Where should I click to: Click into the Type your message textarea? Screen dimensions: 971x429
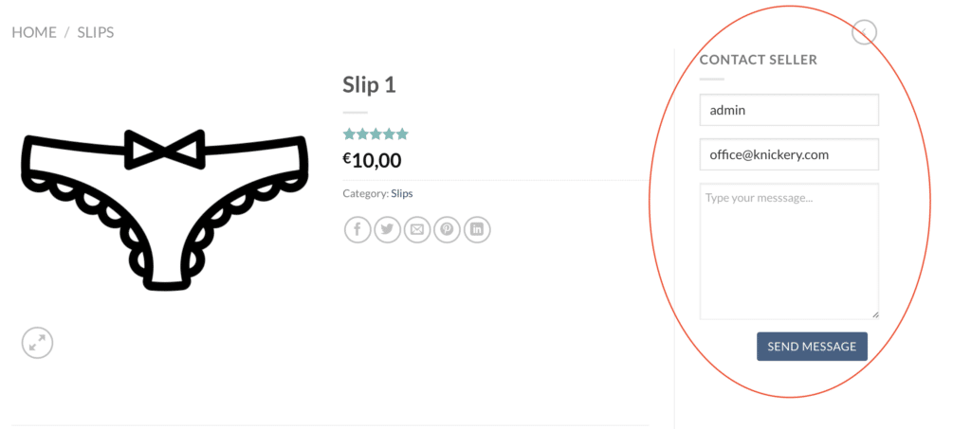click(789, 251)
